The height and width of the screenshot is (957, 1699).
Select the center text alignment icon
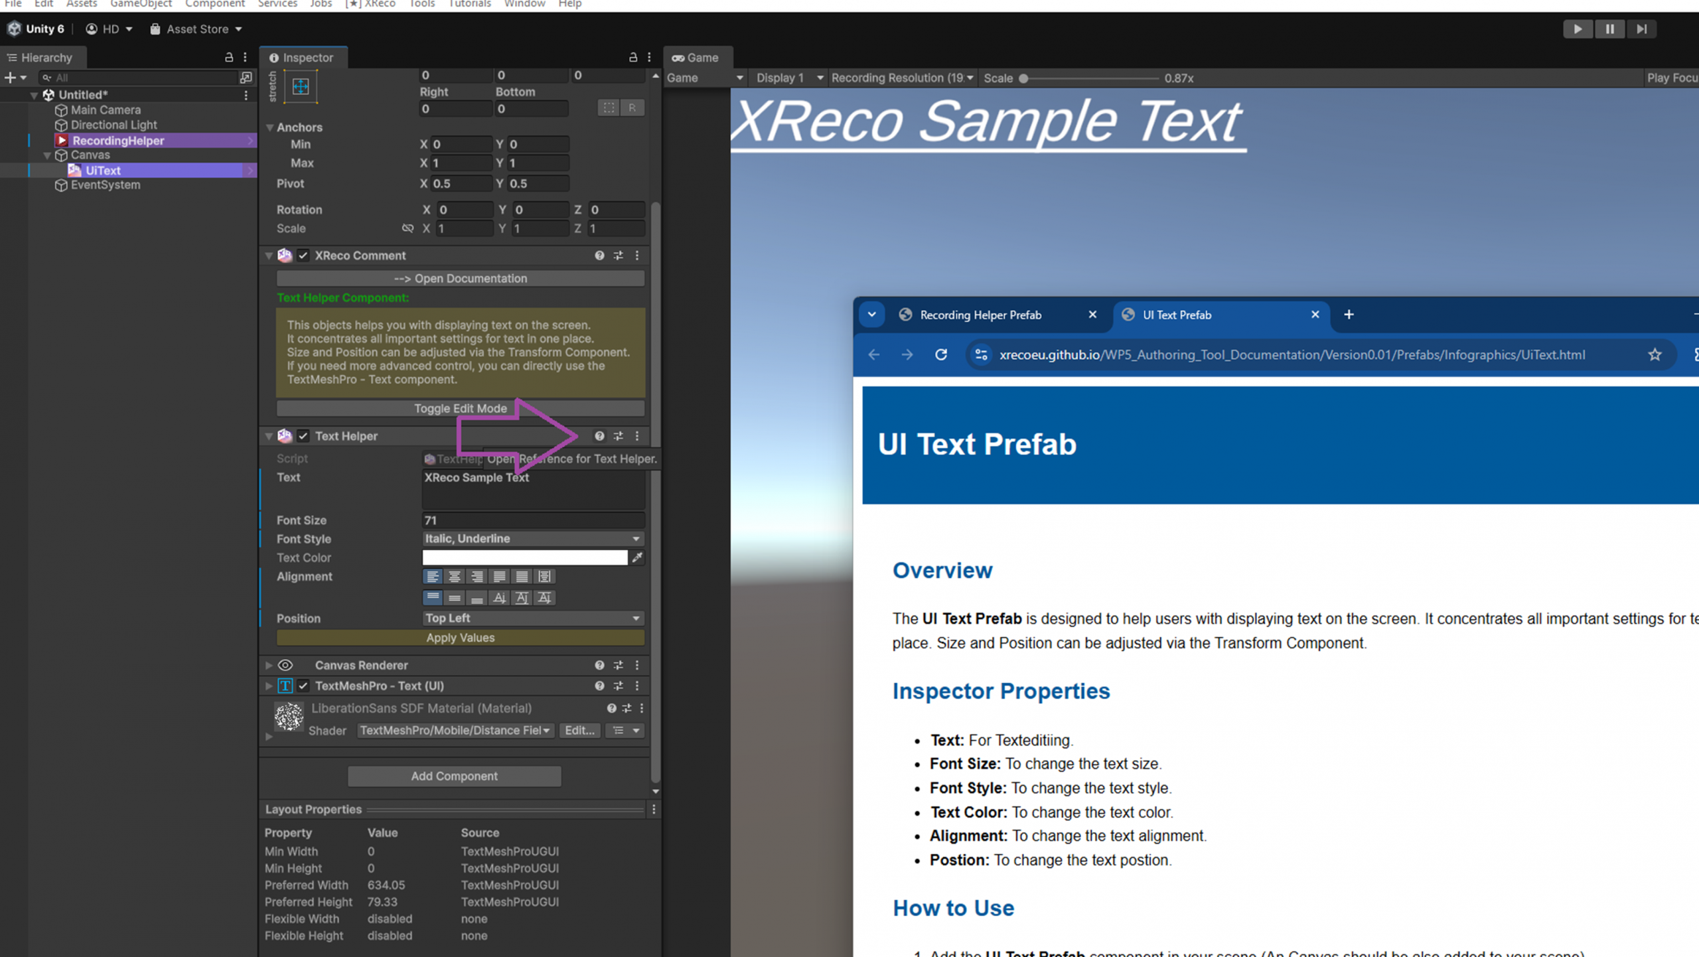pos(455,577)
